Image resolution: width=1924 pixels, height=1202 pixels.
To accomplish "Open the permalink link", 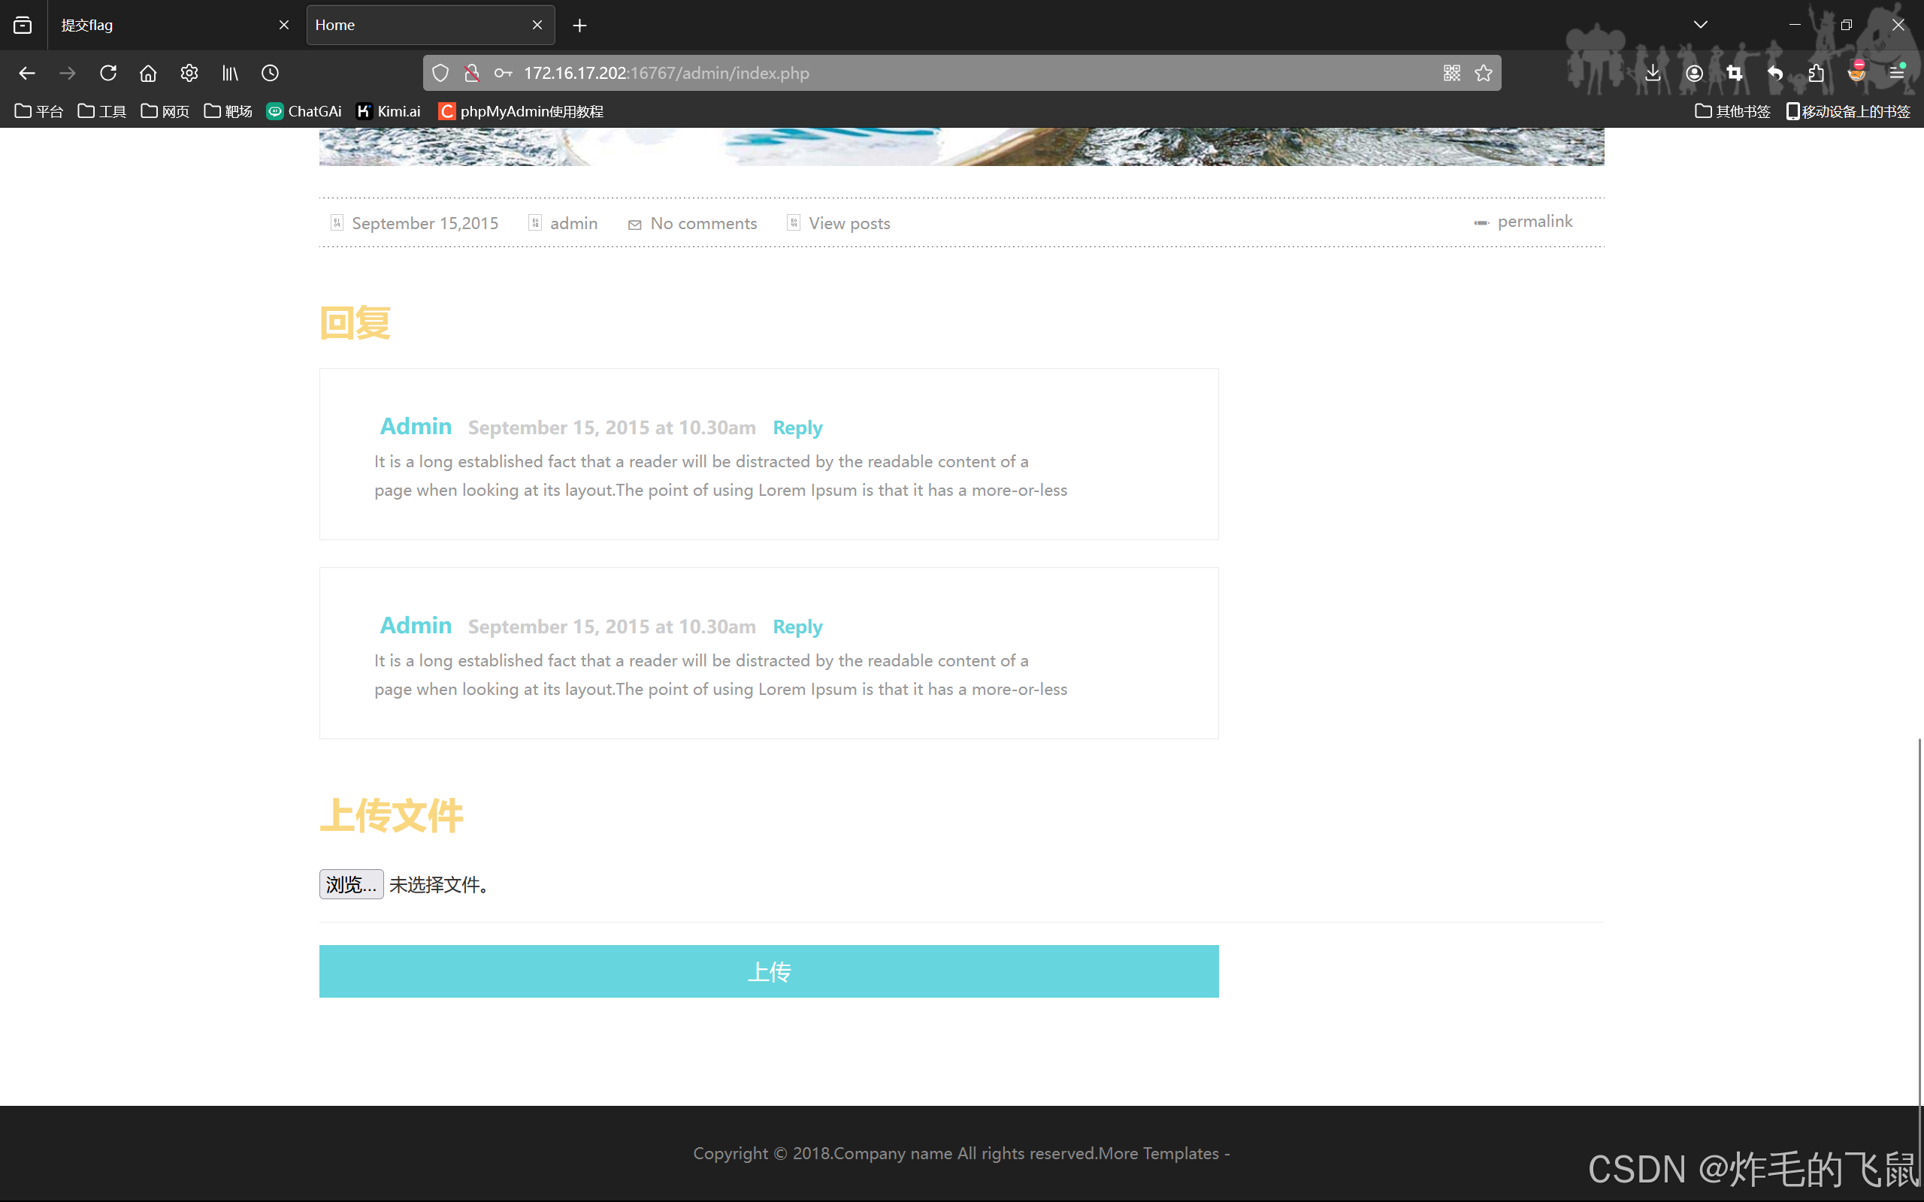I will tap(1534, 221).
